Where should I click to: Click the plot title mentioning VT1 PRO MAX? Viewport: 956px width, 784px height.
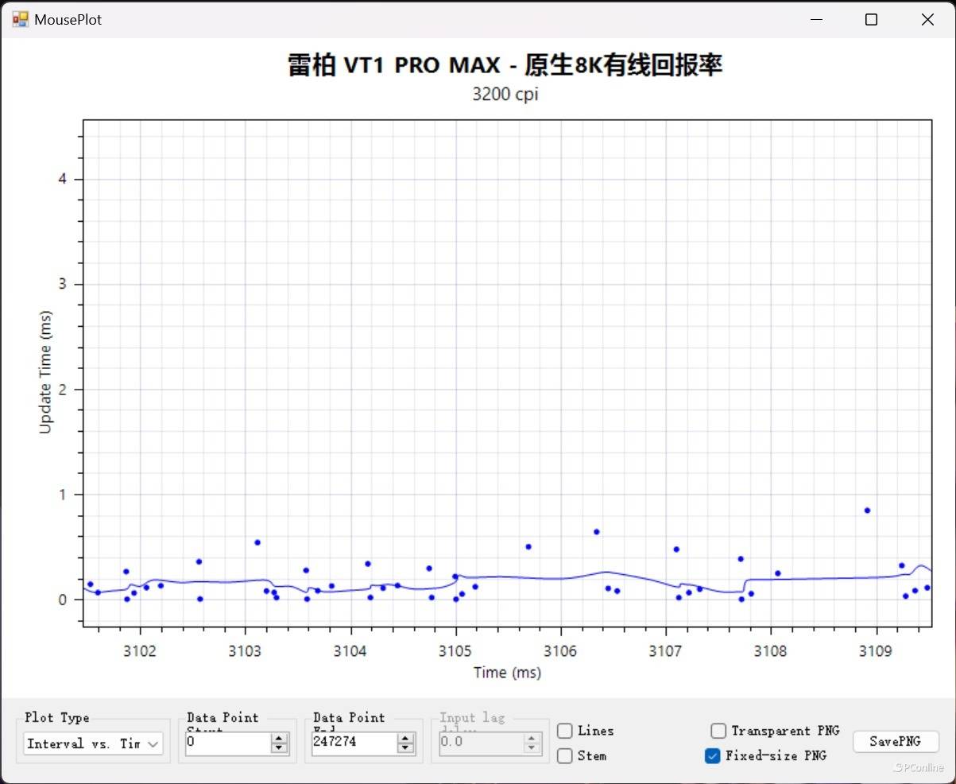(505, 64)
